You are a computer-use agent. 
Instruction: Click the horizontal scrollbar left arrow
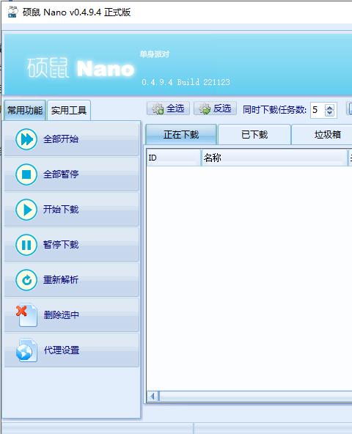click(x=153, y=397)
